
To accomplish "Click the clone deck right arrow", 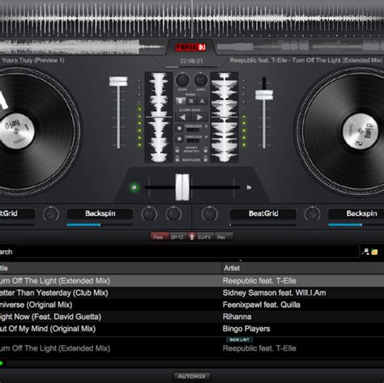I will click(199, 117).
